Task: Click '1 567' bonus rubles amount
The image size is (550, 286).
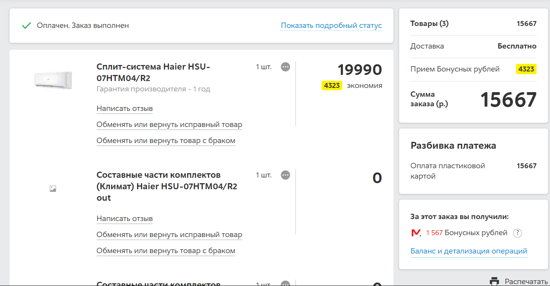Action: [x=434, y=233]
